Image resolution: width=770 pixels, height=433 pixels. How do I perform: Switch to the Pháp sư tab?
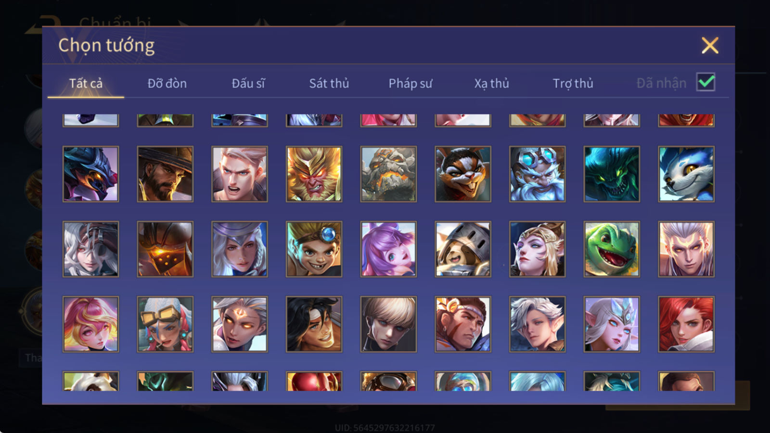pyautogui.click(x=410, y=83)
